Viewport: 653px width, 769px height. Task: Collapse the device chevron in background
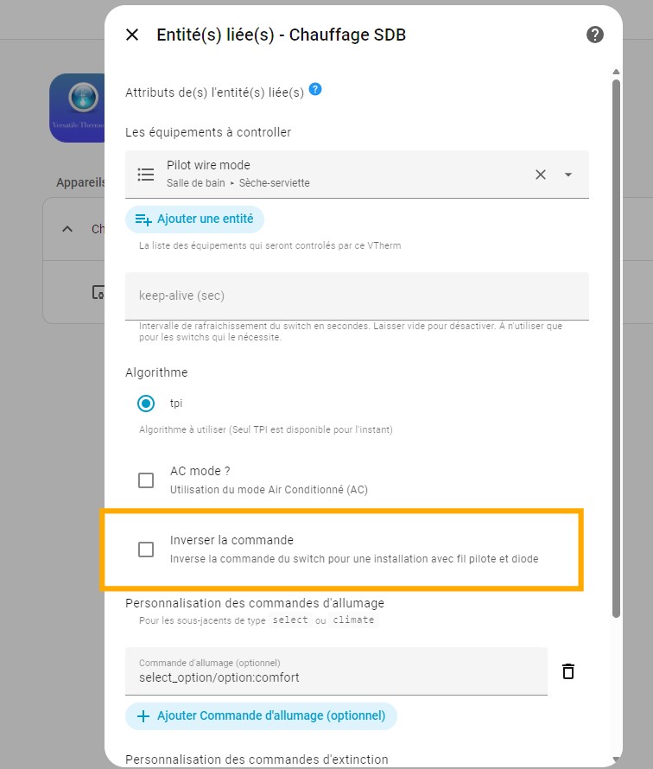point(67,229)
